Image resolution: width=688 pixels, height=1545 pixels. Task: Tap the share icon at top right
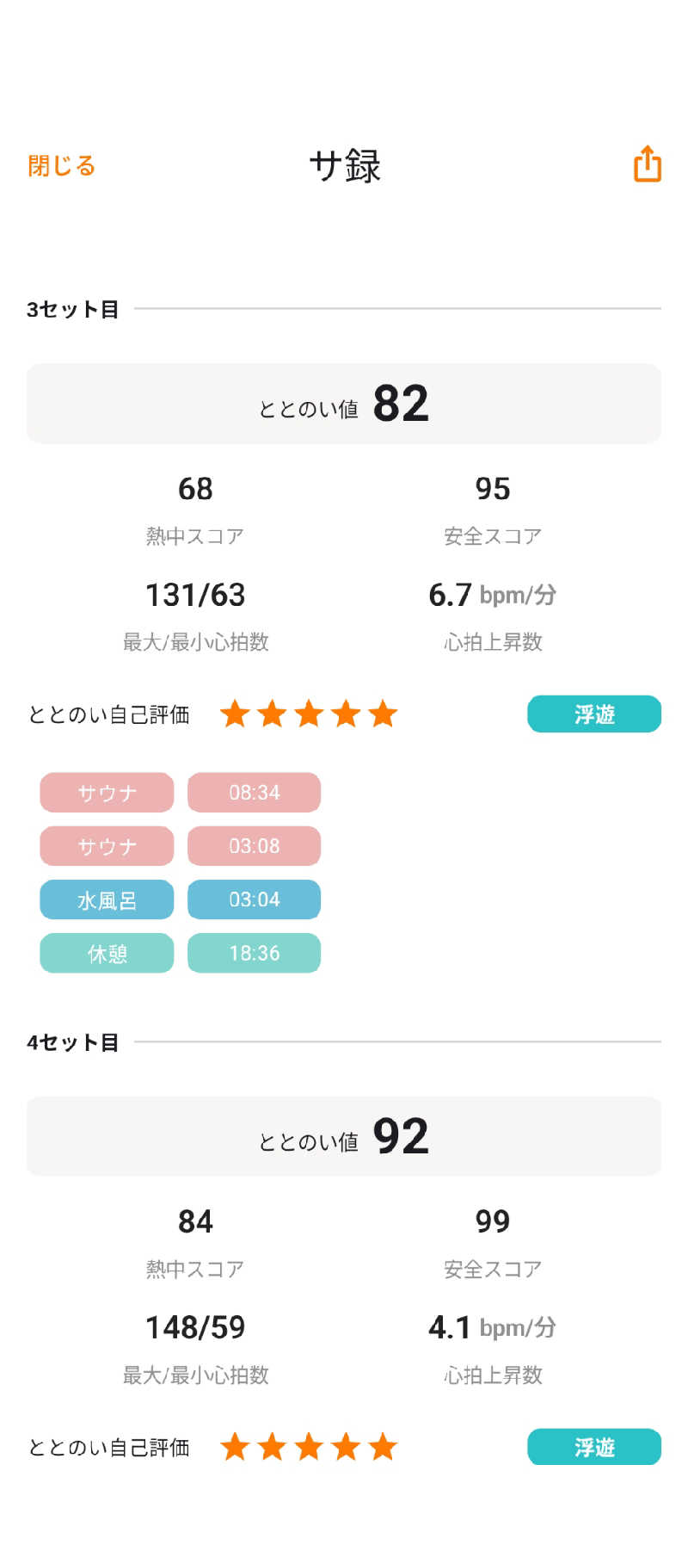pos(648,164)
